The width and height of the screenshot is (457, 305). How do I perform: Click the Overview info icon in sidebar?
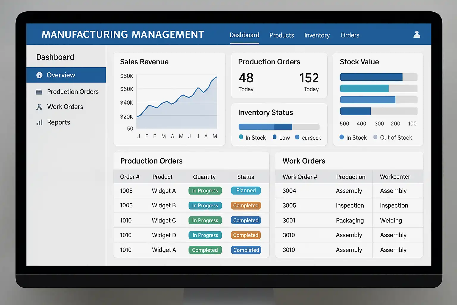pyautogui.click(x=39, y=75)
